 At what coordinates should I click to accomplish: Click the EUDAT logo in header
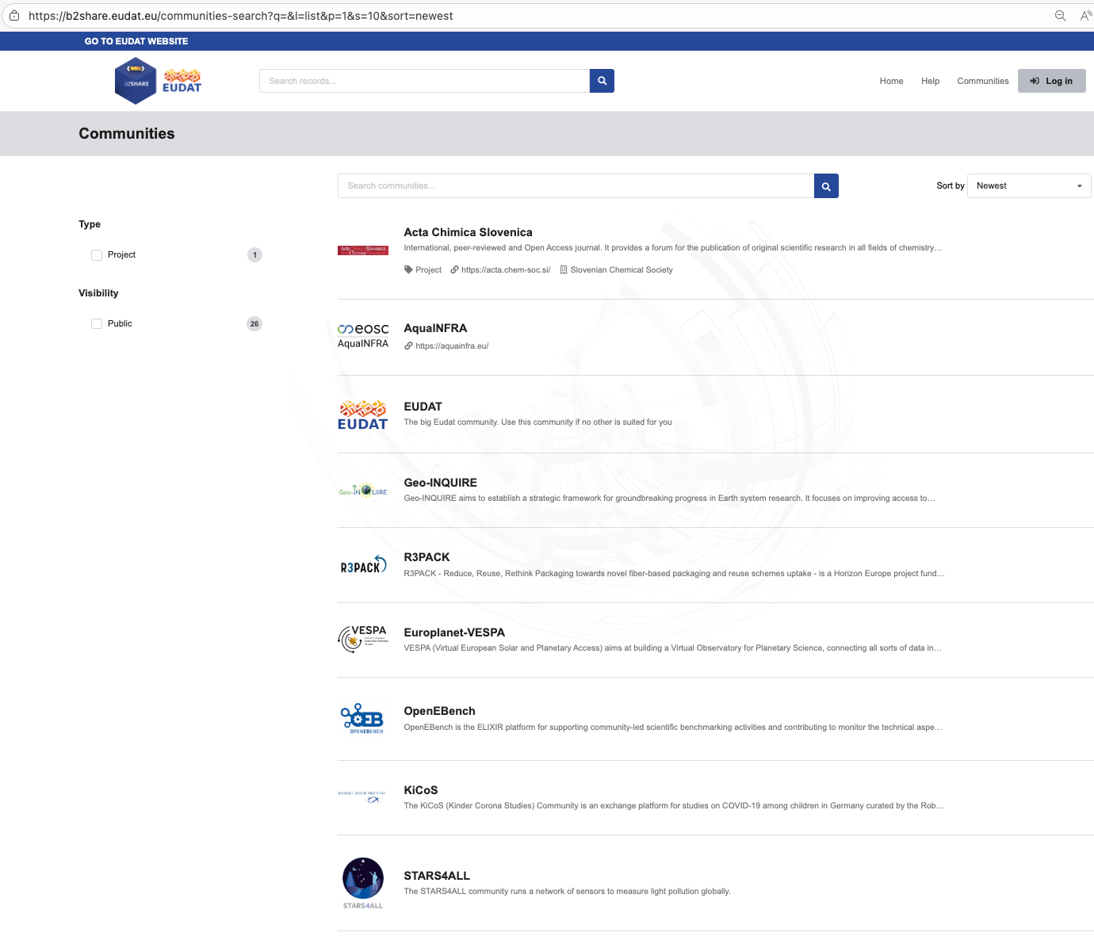[x=182, y=81]
